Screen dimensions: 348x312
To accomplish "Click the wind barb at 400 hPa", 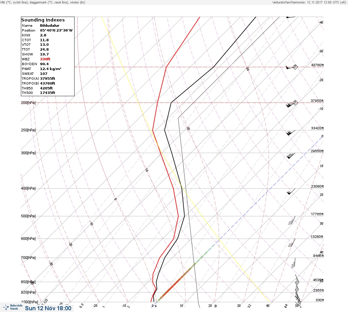I will [x=291, y=192].
